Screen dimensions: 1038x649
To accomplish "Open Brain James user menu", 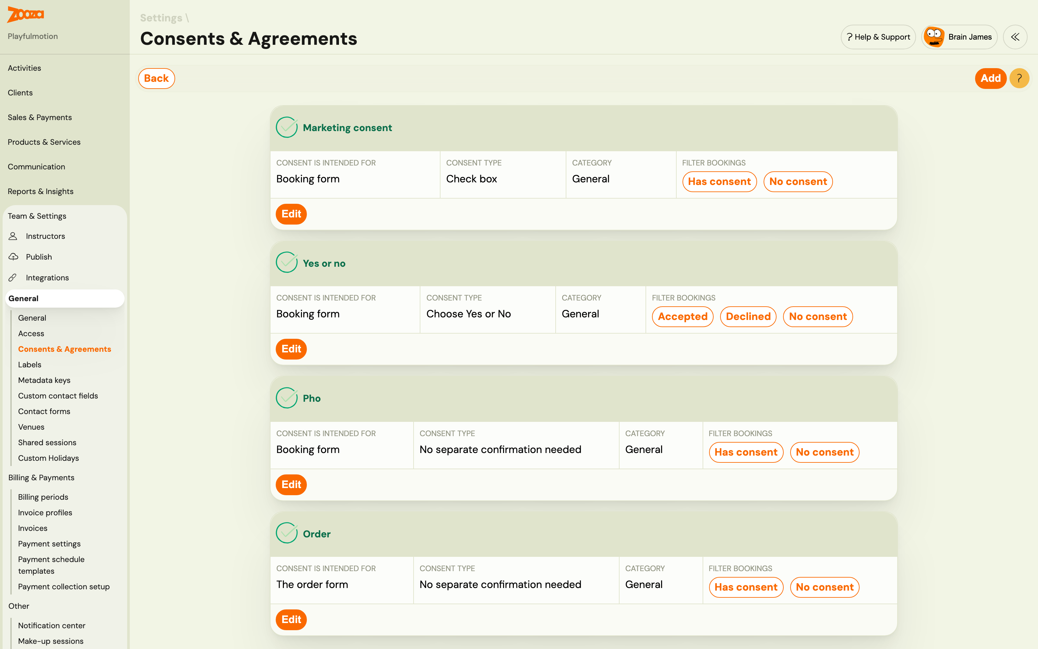I will (x=959, y=37).
